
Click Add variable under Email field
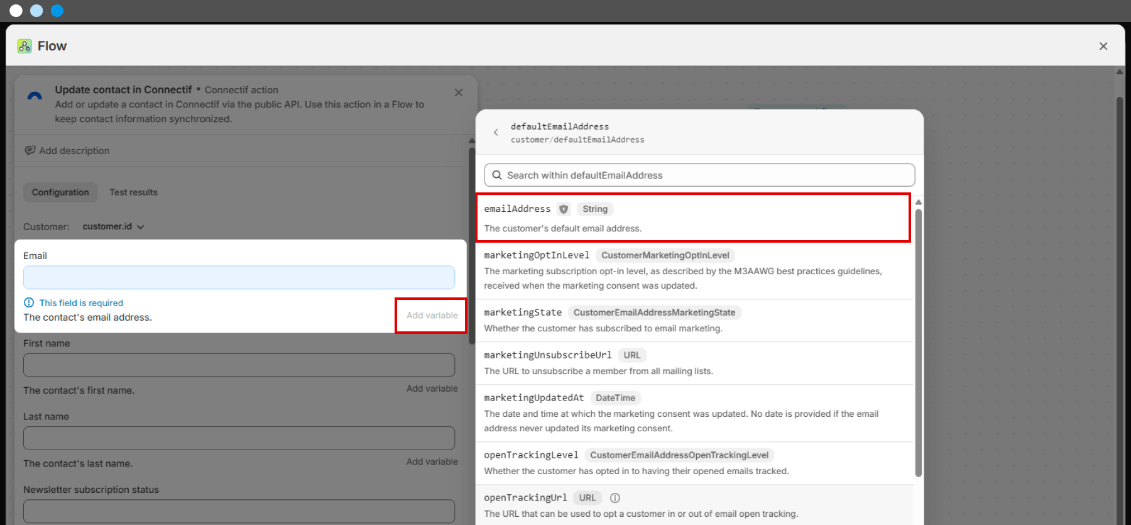[432, 316]
